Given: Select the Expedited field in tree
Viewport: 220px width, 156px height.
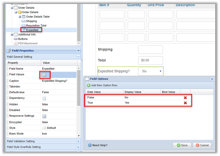Looking at the screenshot, I should [32, 30].
